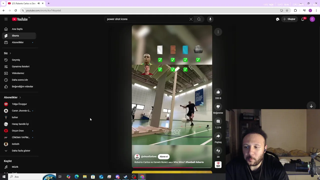The height and width of the screenshot is (180, 320).
Task: Go to next Short with down arrow
Action: click(x=311, y=106)
